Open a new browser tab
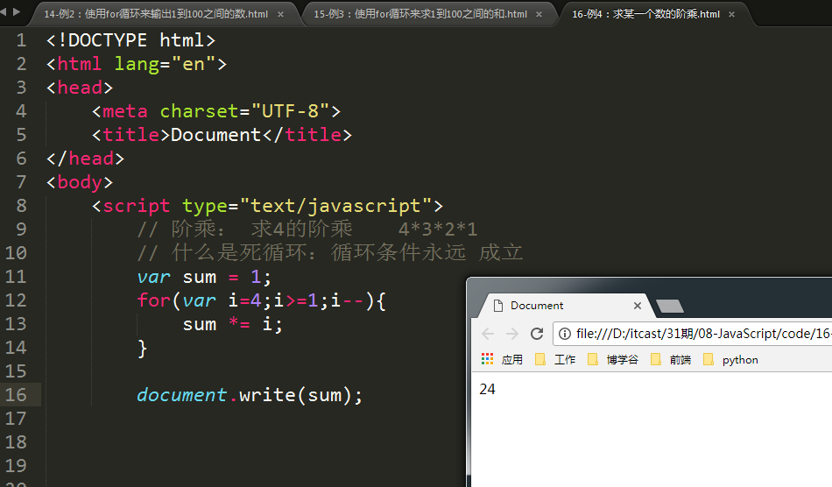The height and width of the screenshot is (487, 832). click(x=670, y=306)
